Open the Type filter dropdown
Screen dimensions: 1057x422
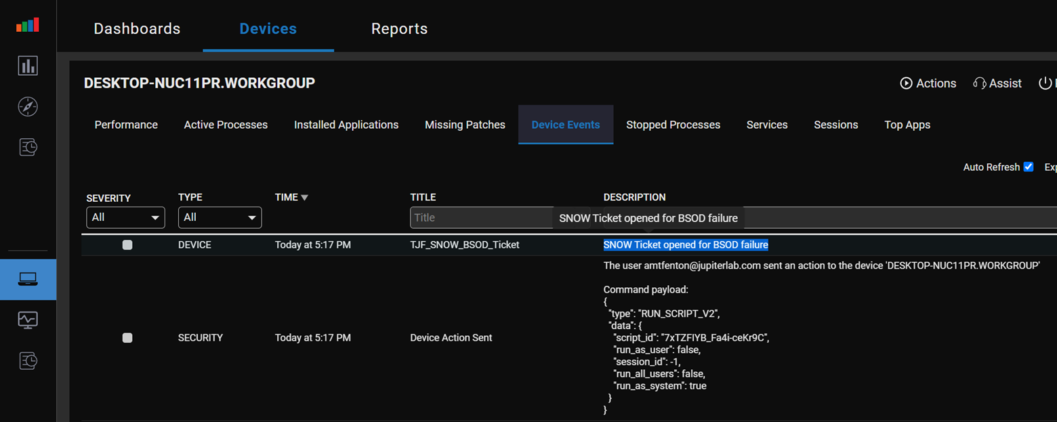tap(220, 217)
